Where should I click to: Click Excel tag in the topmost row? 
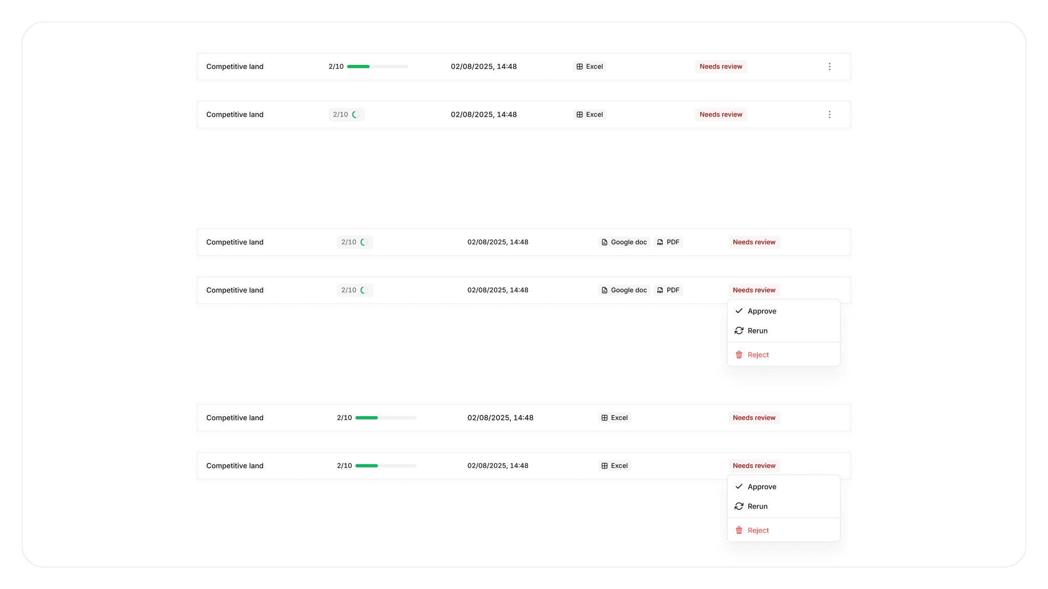click(589, 66)
